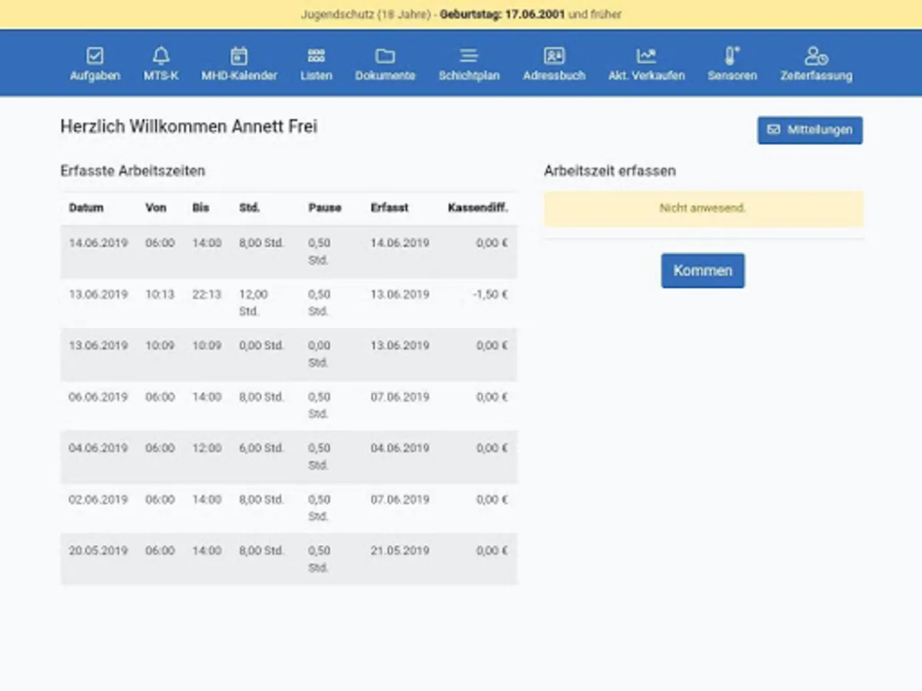Select the Adressbuch menu label
The image size is (922, 691).
click(x=554, y=76)
